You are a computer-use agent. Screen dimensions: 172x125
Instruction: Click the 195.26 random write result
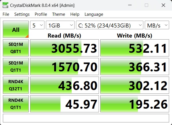(x=135, y=104)
